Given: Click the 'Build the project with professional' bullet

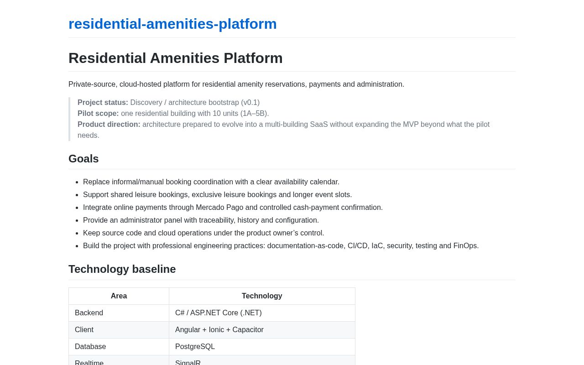Looking at the screenshot, I should coord(281,246).
